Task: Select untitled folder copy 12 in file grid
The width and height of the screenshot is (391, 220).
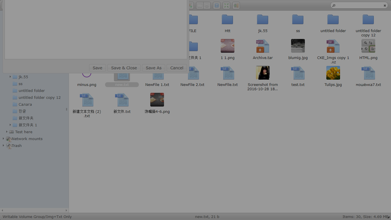Action: point(368,19)
